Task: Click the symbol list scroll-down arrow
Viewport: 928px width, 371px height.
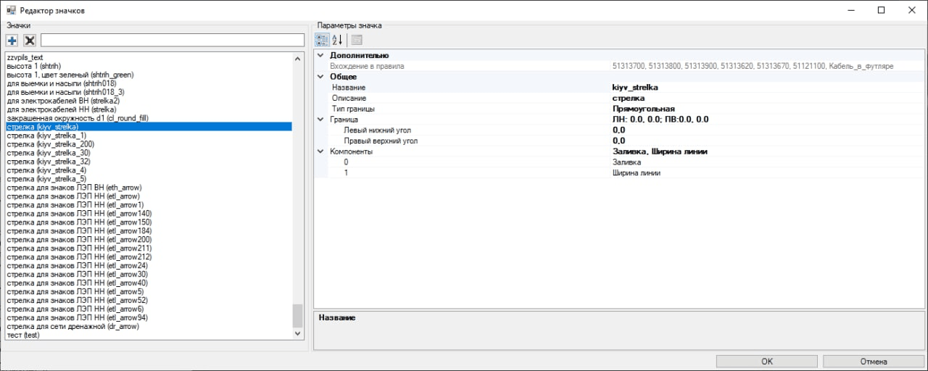Action: click(297, 334)
